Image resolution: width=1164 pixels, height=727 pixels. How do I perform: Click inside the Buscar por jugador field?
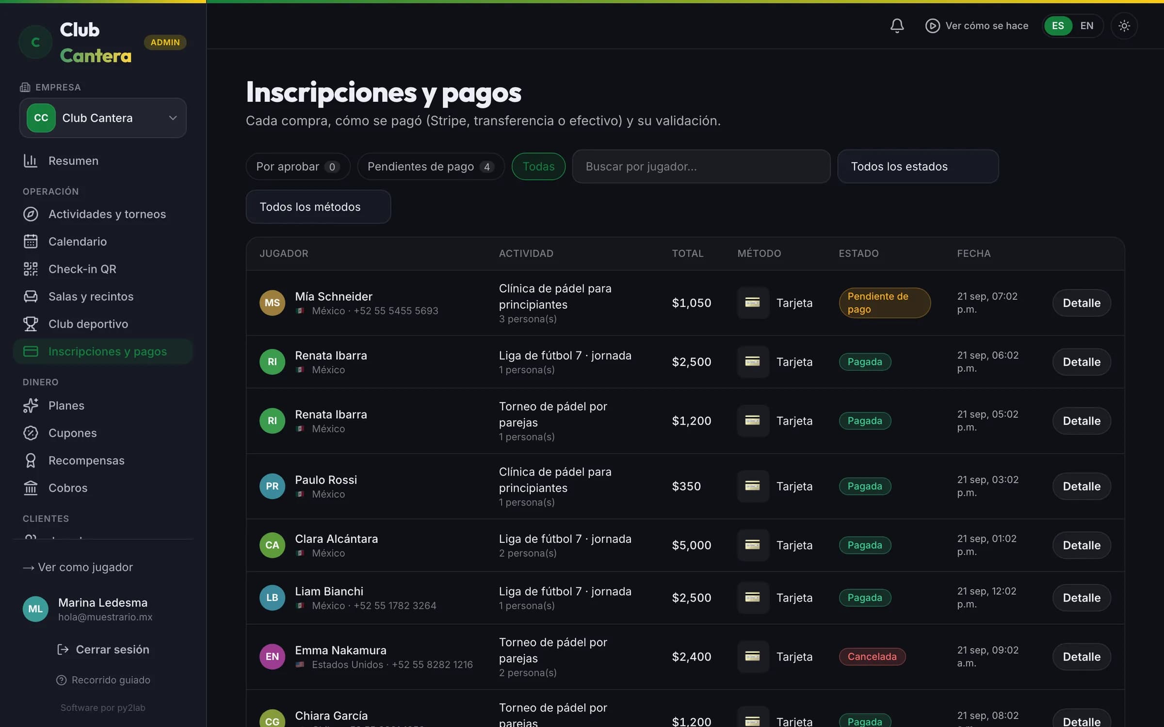coord(701,166)
